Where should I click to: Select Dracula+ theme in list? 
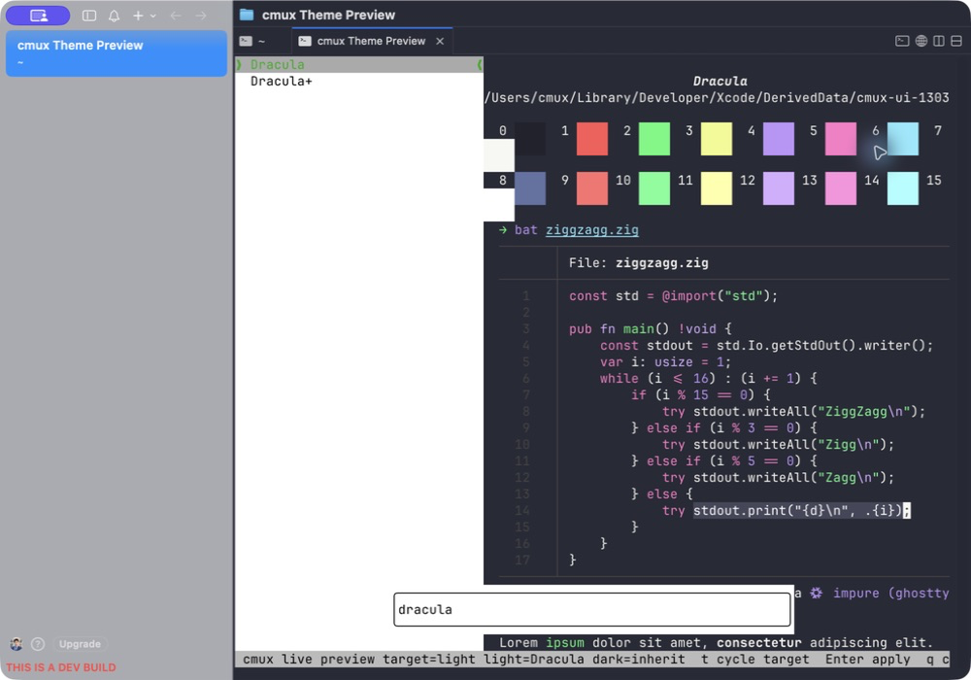pyautogui.click(x=359, y=82)
